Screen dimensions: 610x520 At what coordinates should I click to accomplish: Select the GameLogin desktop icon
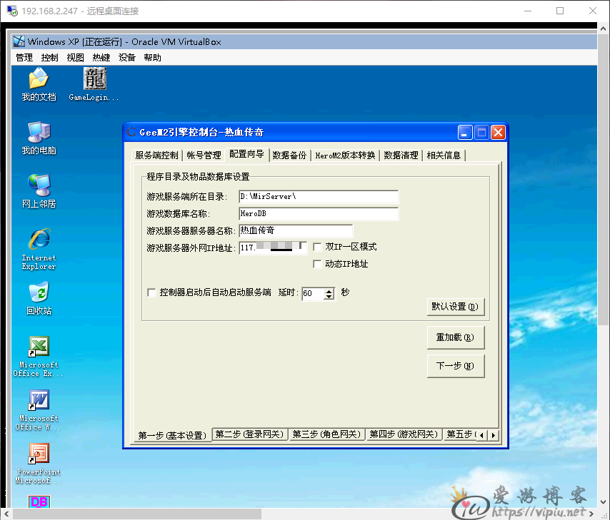click(94, 84)
